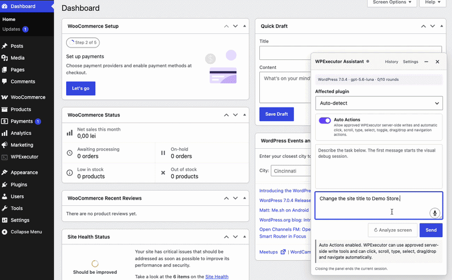Move Site Health Status widget down
452x280 pixels.
click(x=235, y=236)
